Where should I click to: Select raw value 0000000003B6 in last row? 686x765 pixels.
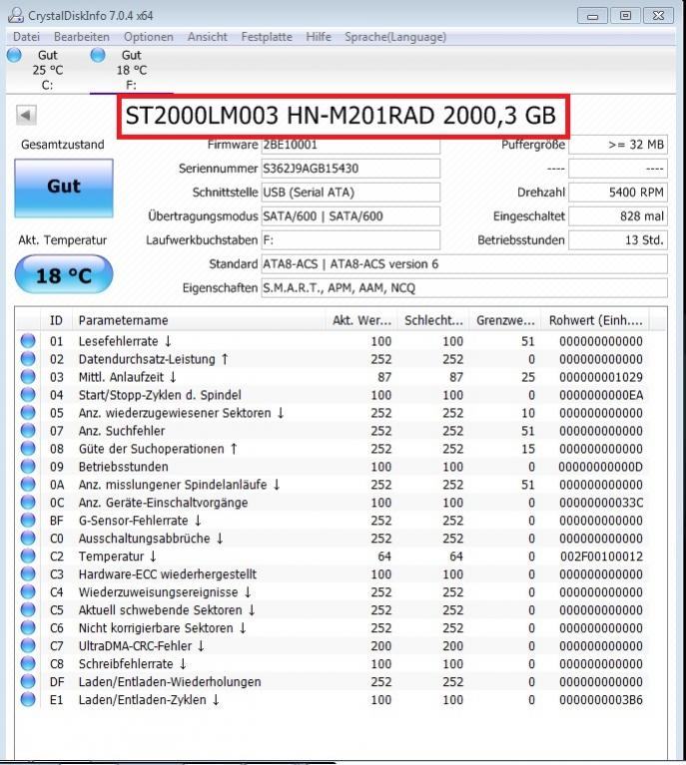[601, 699]
